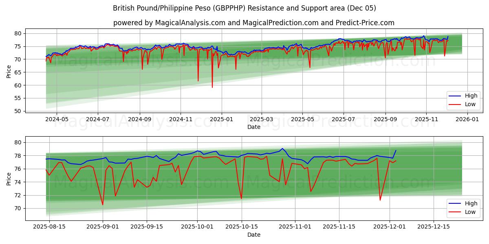The height and width of the screenshot is (244, 489).
Task: Select the Price axis label on top chart
Action: [9, 71]
